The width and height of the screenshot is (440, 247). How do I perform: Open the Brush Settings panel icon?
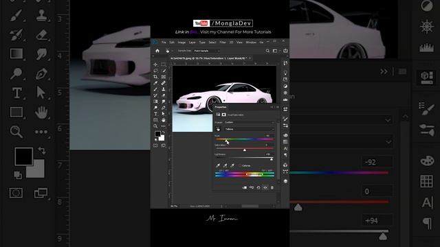(x=285, y=119)
